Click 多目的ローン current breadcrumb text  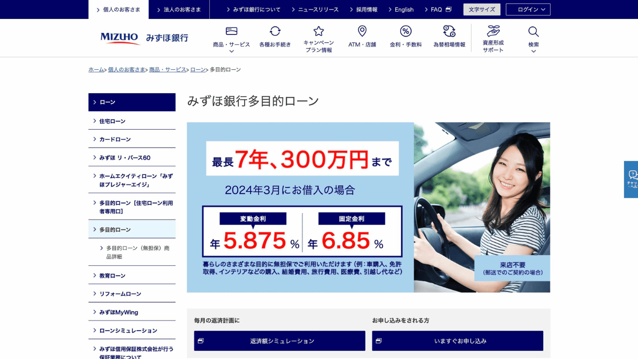pos(225,70)
